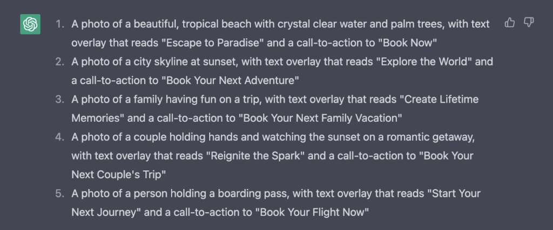Give the response a thumbs up
The height and width of the screenshot is (230, 553).
pos(509,23)
